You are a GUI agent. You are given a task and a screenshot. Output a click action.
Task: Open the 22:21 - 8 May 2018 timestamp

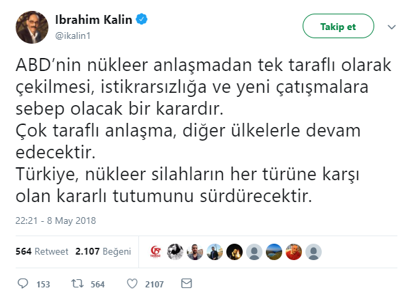(56, 220)
